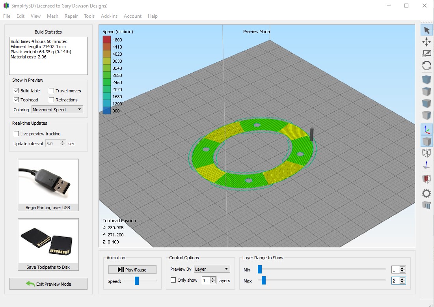434x307 pixels.
Task: Click Save Toolpaths to Disk
Action: click(x=48, y=267)
